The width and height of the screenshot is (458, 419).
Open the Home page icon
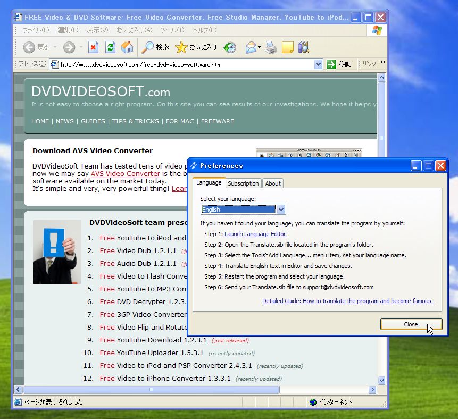[x=127, y=47]
